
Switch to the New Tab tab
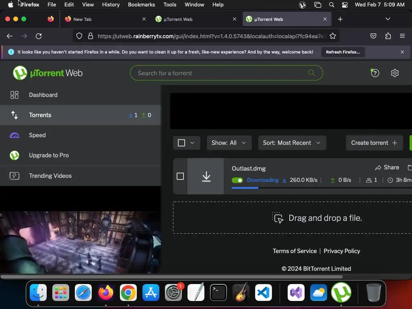coord(105,19)
